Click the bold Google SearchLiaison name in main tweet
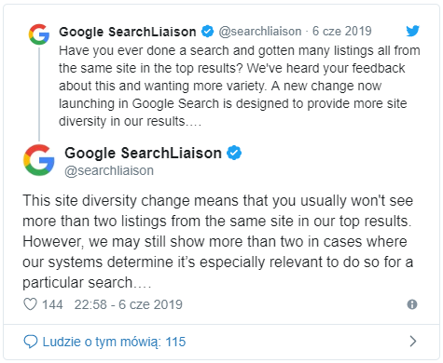443x363 pixels. 143,153
